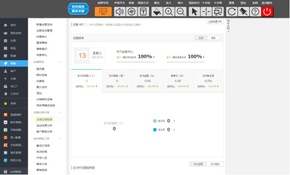Open the help question mark icon
The width and height of the screenshot is (290, 175).
click(x=255, y=11)
